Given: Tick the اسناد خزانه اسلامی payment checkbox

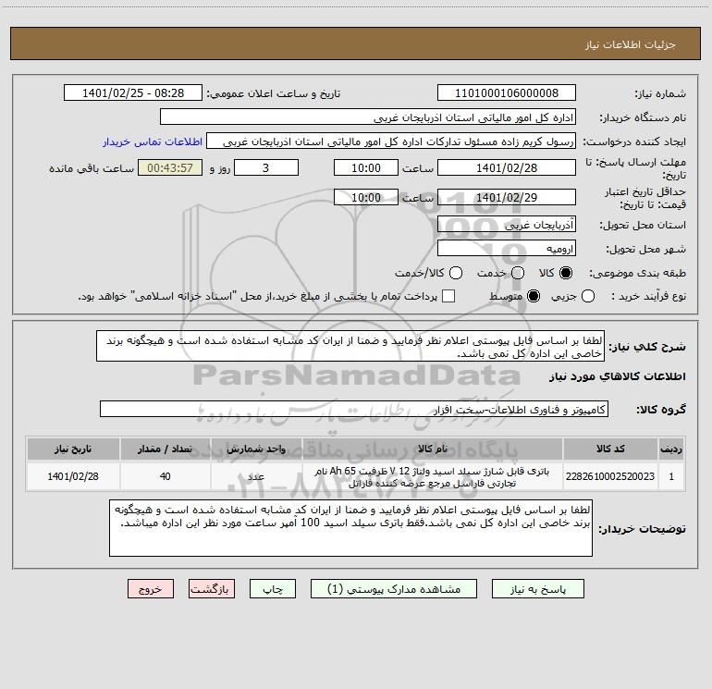Looking at the screenshot, I should 448,296.
